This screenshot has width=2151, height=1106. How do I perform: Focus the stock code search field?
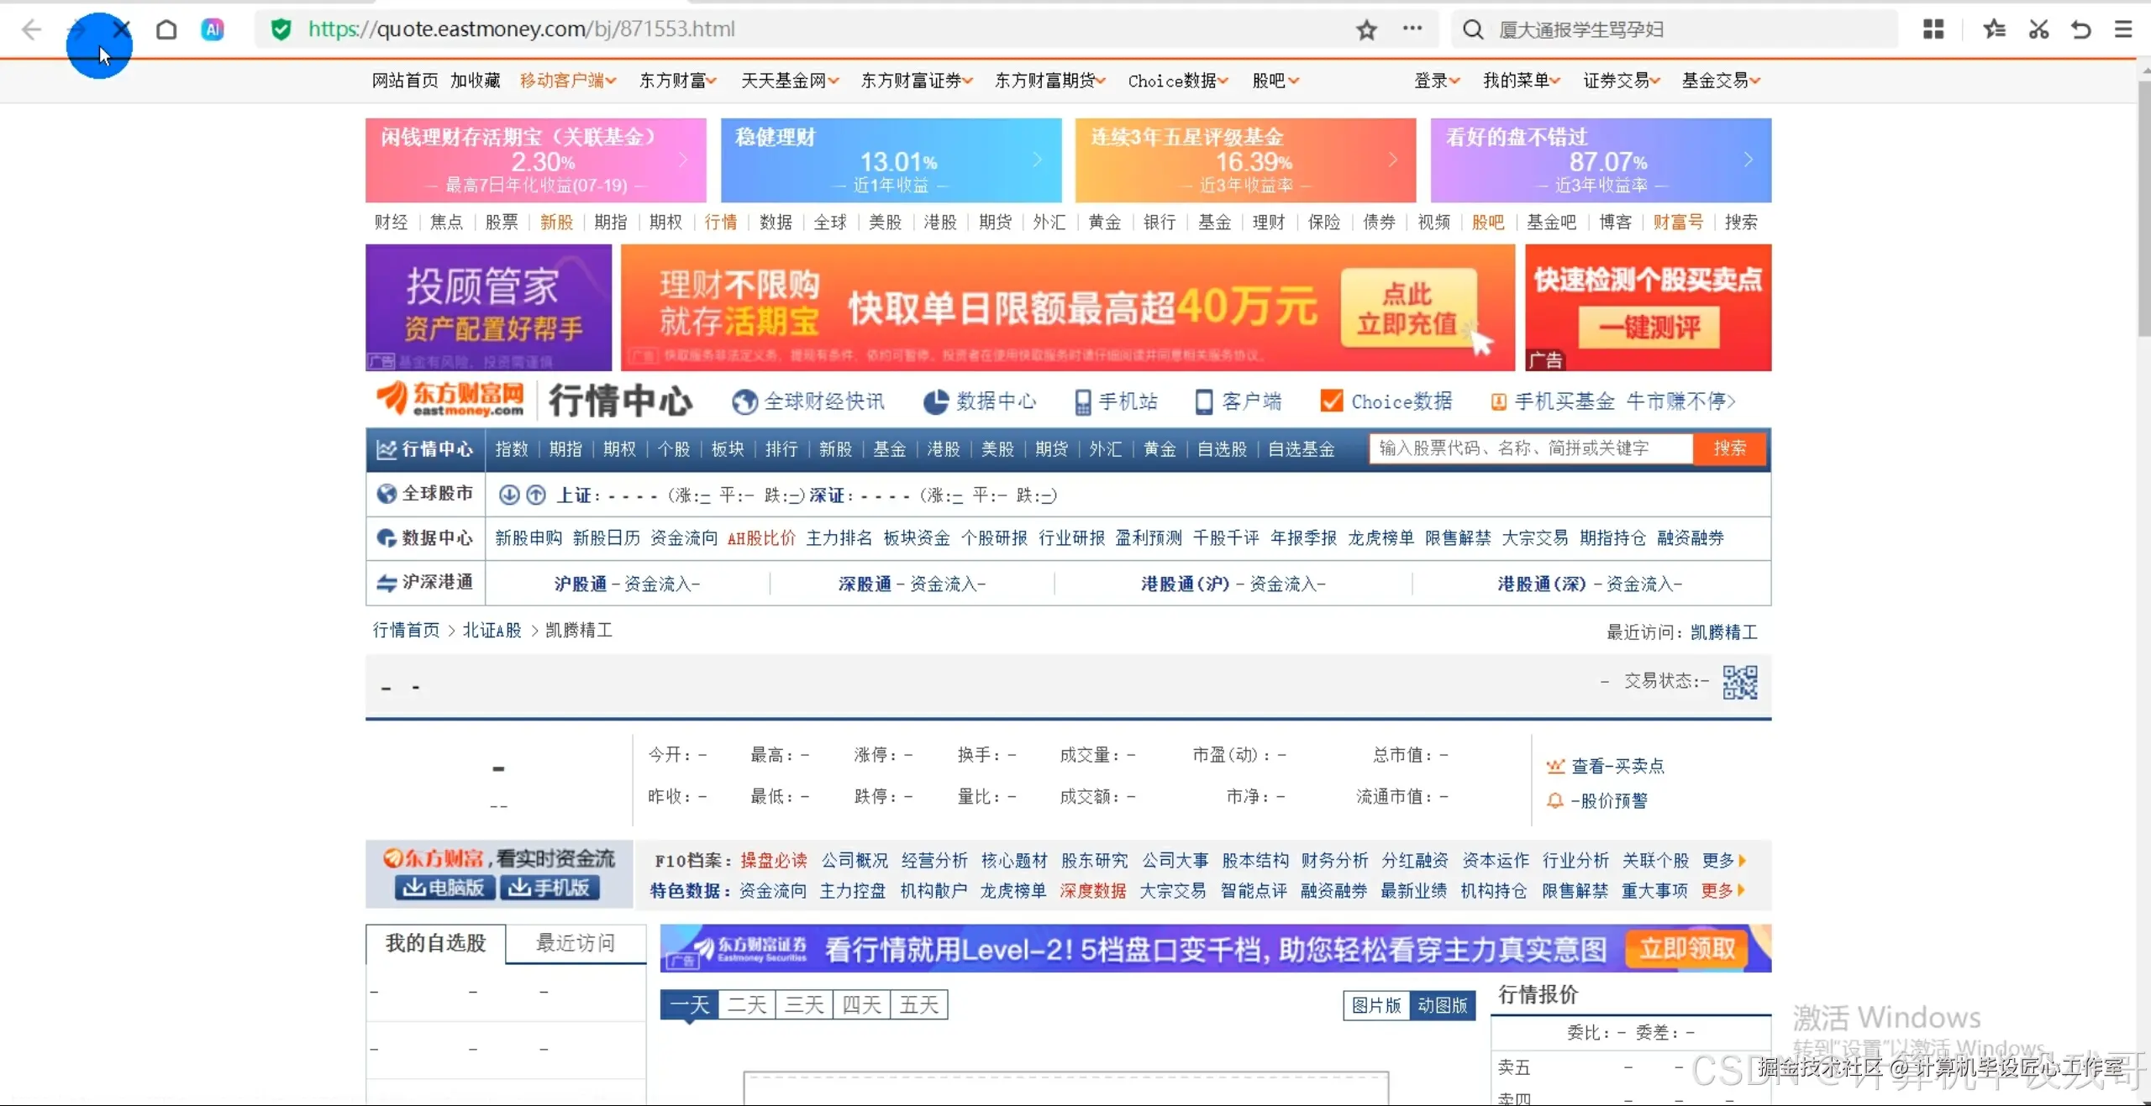pos(1531,448)
